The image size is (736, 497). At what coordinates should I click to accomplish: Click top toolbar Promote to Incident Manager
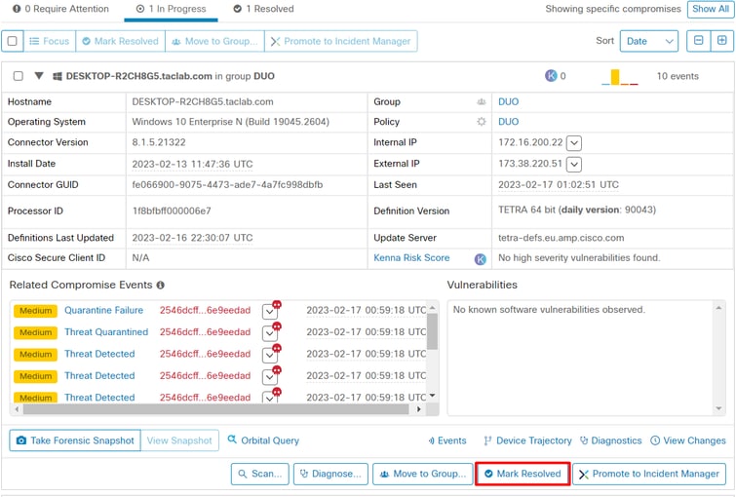341,41
